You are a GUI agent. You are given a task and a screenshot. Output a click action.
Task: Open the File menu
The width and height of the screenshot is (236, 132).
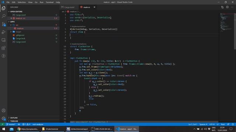[8, 2]
